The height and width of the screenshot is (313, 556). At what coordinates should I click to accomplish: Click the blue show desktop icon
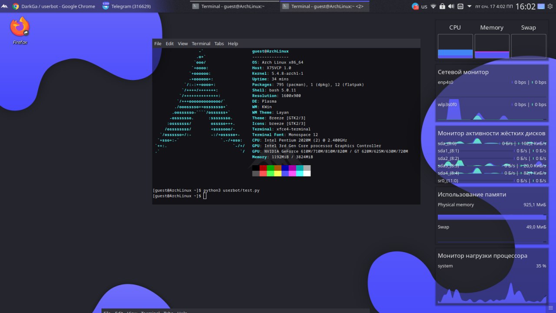(541, 7)
